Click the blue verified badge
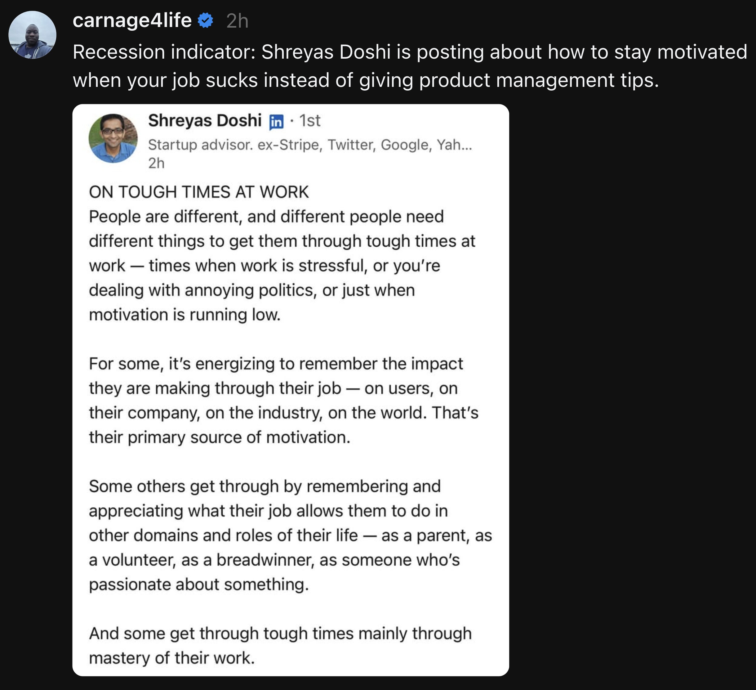 point(206,20)
